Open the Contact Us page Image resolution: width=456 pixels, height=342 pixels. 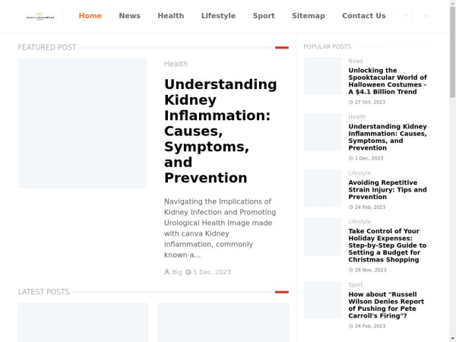(363, 15)
